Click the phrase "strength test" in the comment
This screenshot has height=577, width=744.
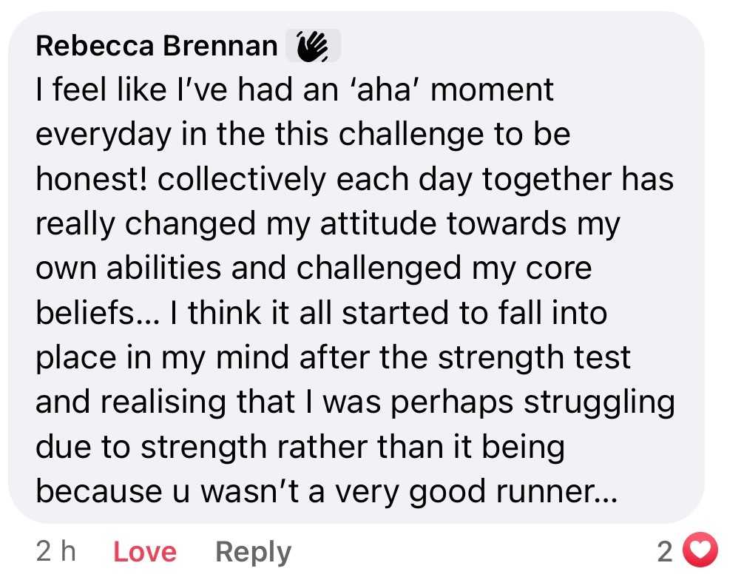click(535, 358)
